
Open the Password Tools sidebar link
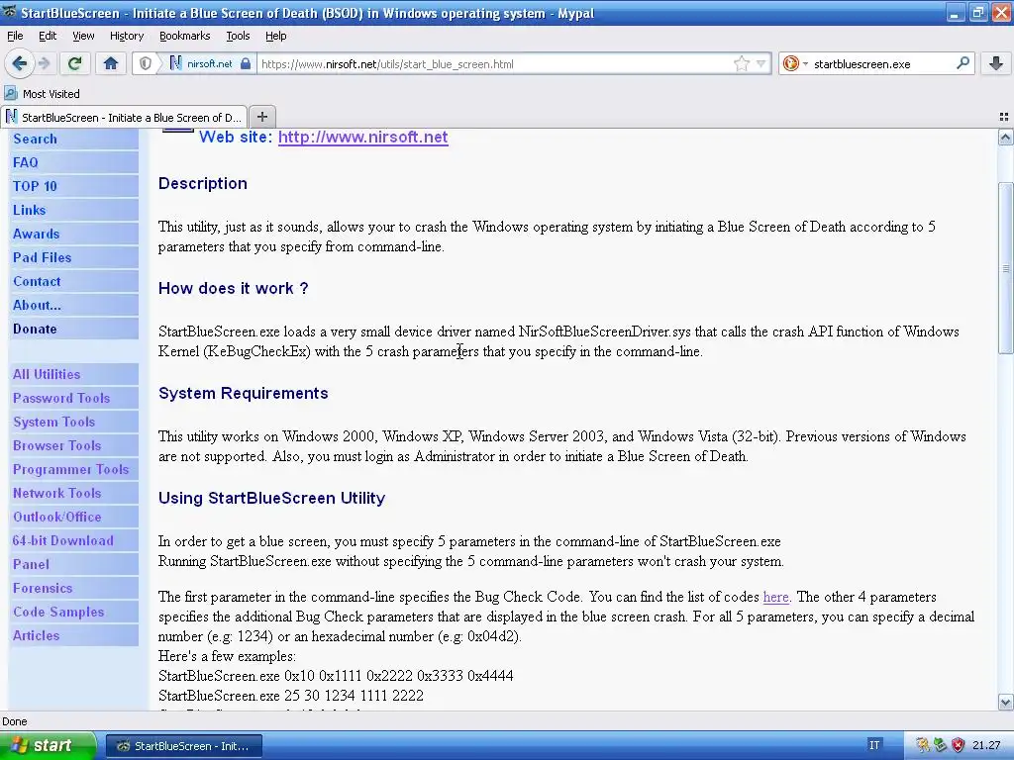point(61,398)
